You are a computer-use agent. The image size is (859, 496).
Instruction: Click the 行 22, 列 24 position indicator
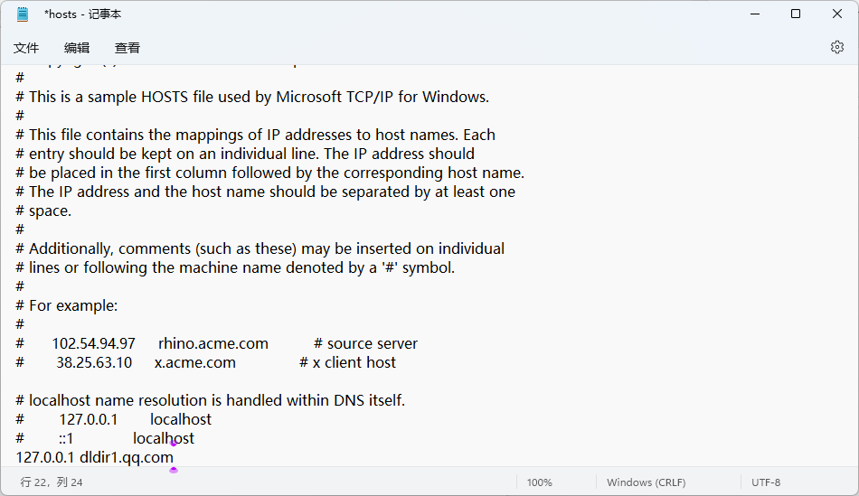pyautogui.click(x=52, y=482)
